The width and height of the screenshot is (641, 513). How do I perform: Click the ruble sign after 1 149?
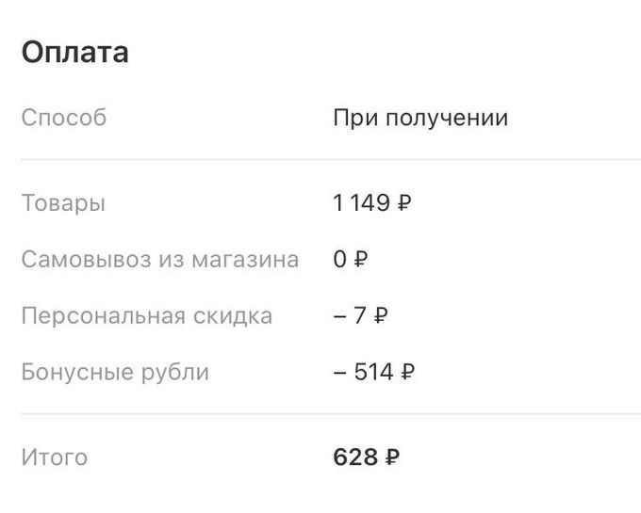404,203
